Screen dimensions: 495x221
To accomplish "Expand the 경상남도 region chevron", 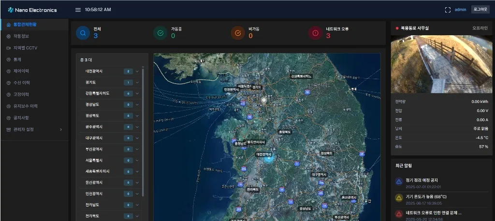I will [137, 105].
